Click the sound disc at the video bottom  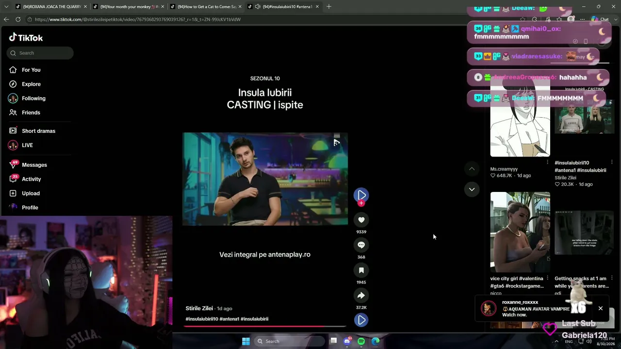[x=361, y=320]
